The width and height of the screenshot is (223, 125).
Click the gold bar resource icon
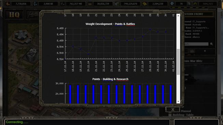pyautogui.click(x=144, y=4)
